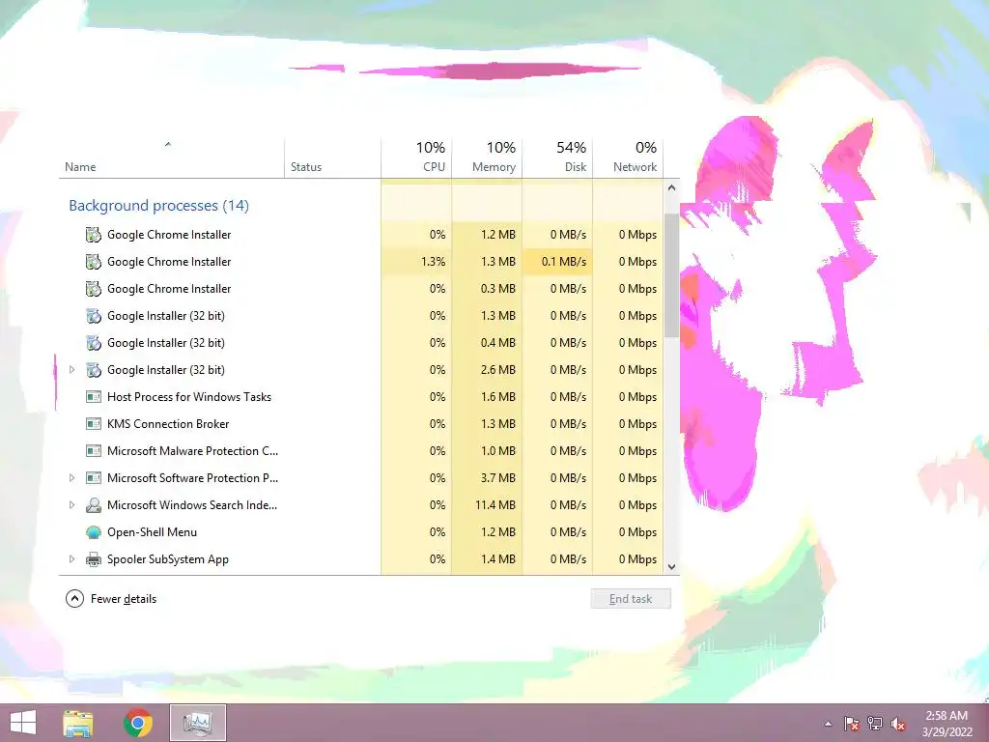Expand the Spooler SubSystem App row
989x742 pixels.
pos(71,559)
